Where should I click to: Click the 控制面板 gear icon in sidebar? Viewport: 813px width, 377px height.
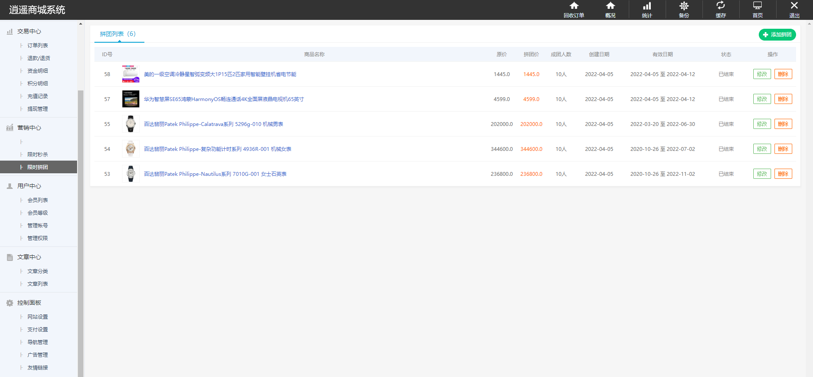tap(10, 303)
